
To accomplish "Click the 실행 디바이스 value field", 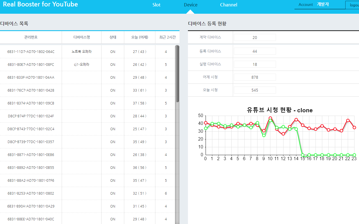I will pos(255,64).
